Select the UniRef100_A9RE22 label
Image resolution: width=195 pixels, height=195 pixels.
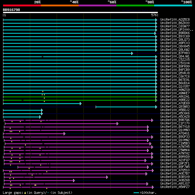click(x=175, y=100)
